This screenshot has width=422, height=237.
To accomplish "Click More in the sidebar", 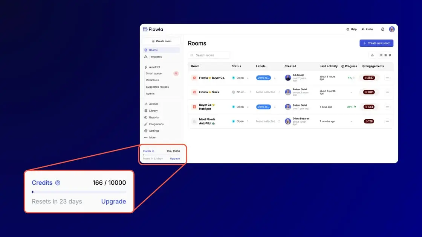I will (x=152, y=137).
